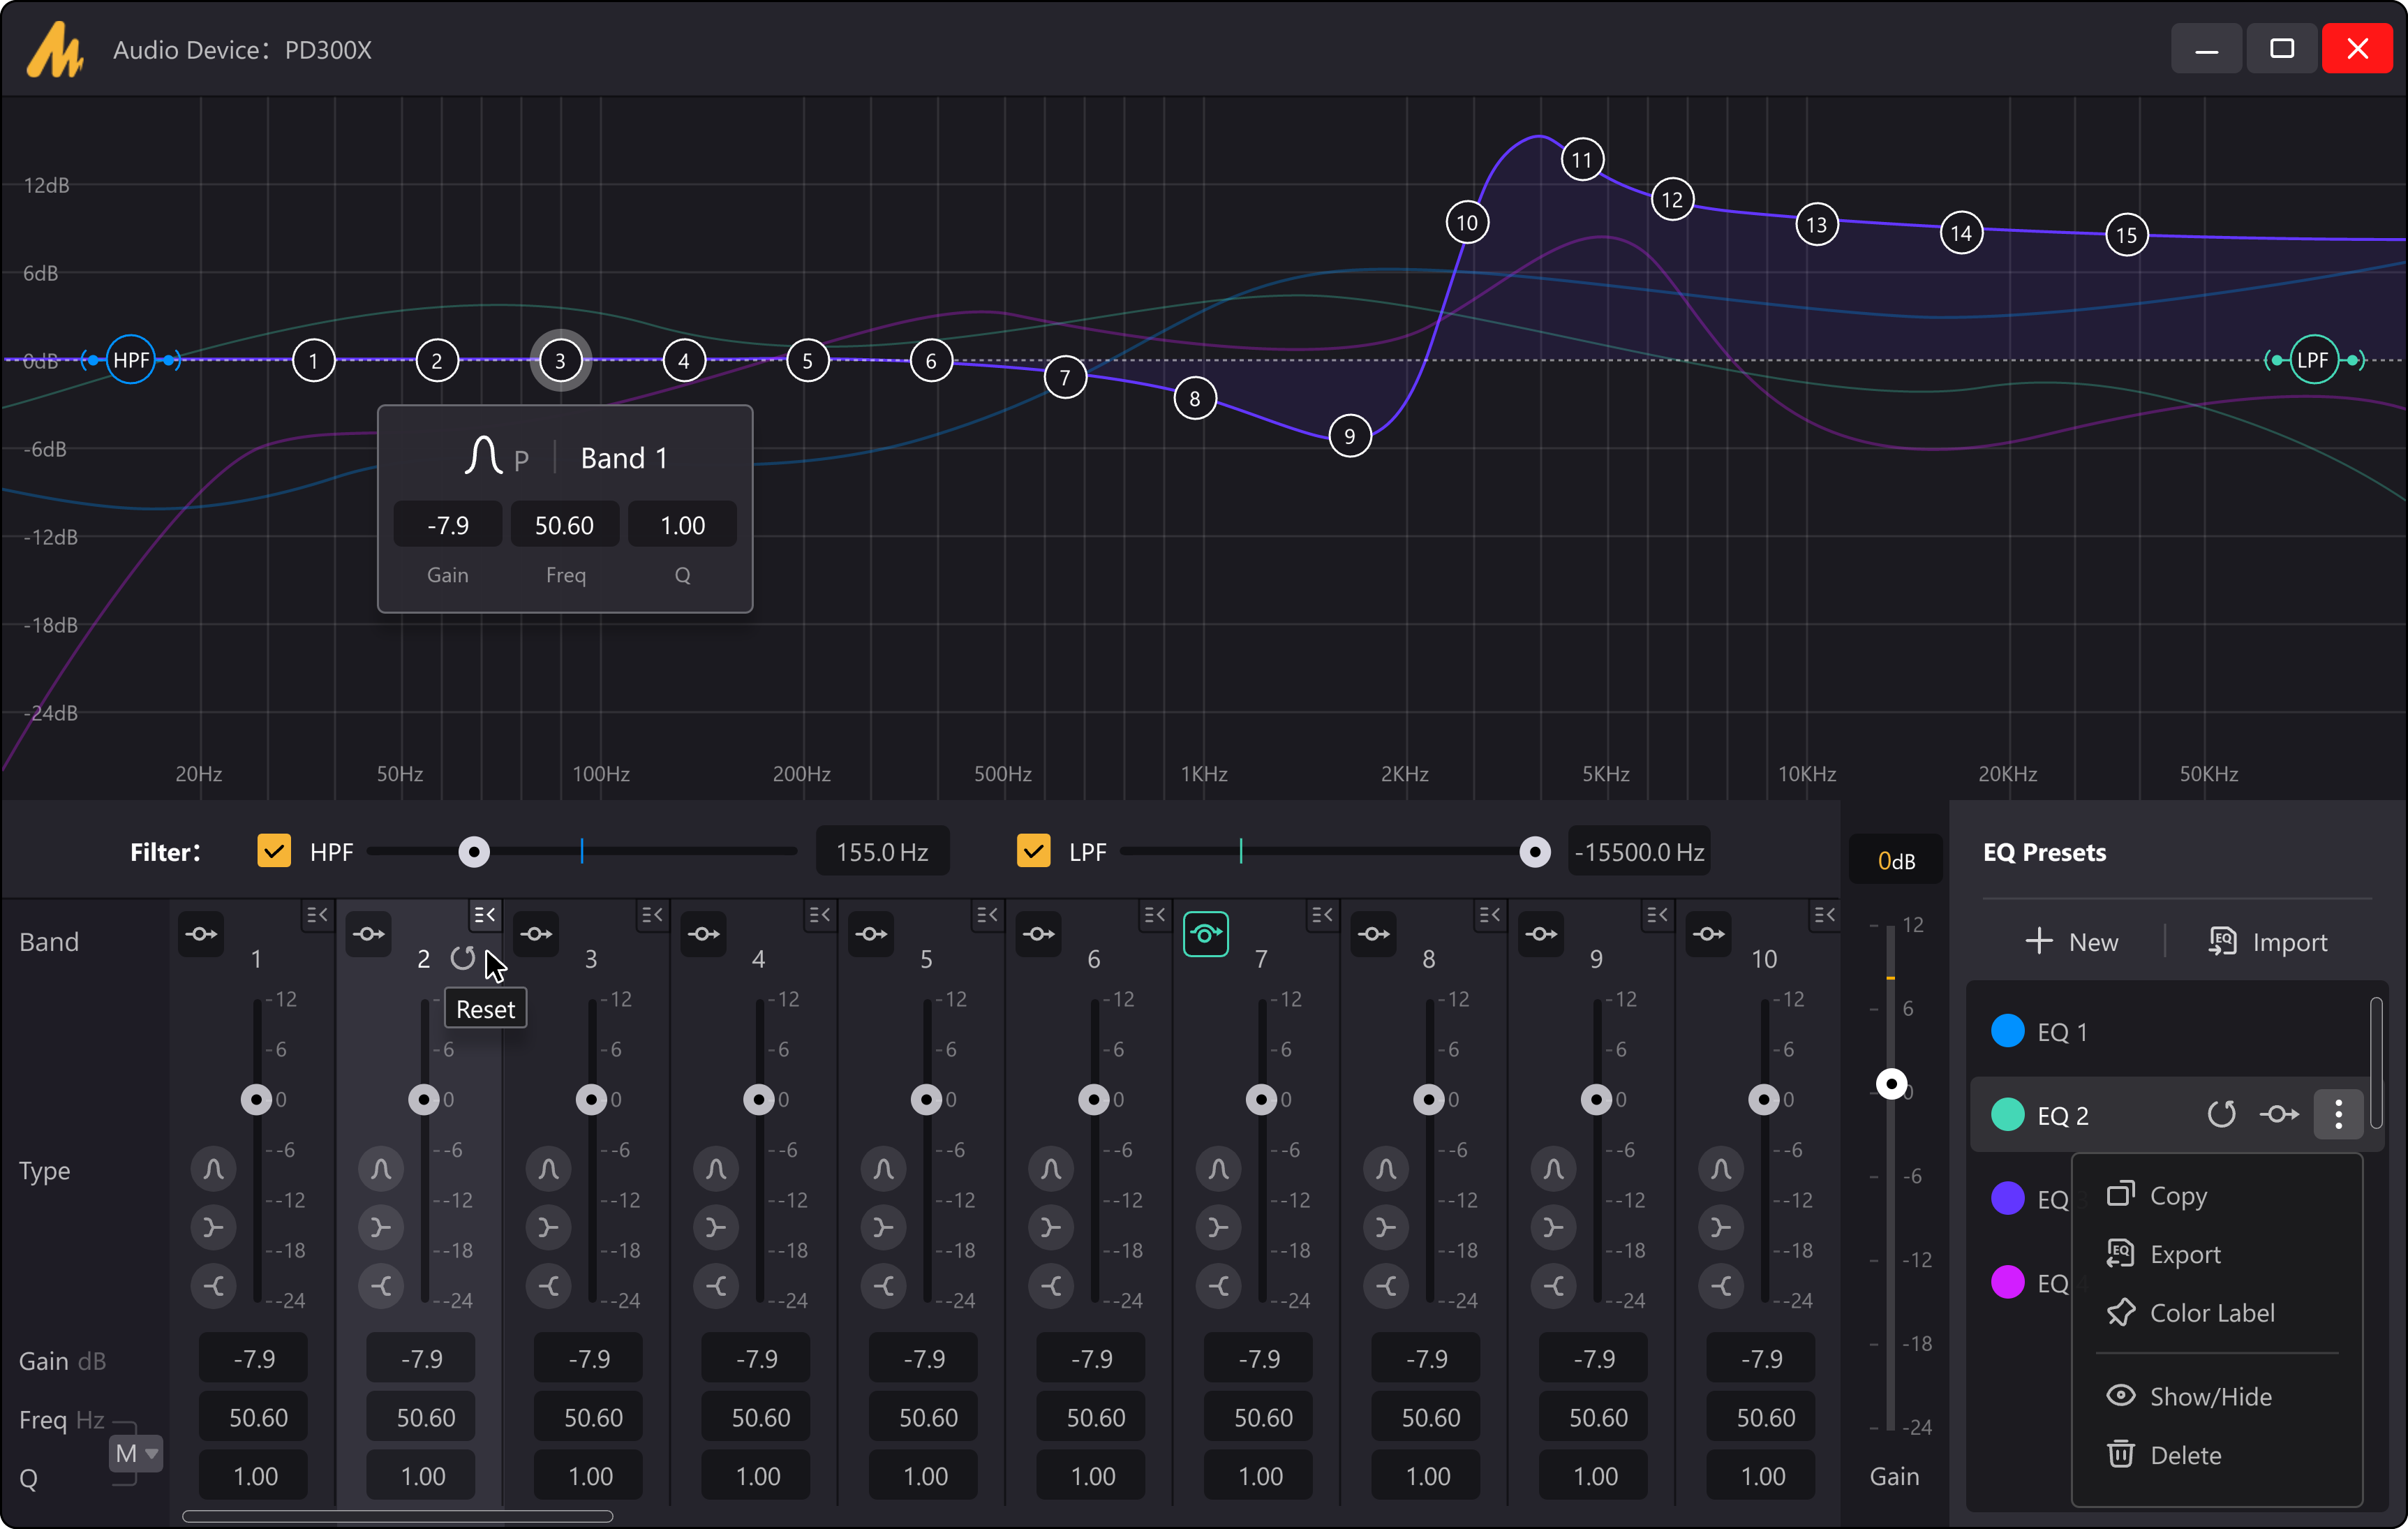
Task: Click the blue color dot of EQ 1
Action: 2008,1031
